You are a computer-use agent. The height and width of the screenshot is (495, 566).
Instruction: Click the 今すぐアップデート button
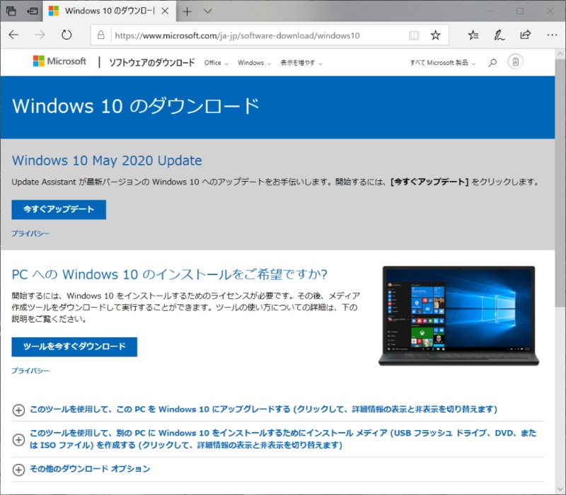59,209
